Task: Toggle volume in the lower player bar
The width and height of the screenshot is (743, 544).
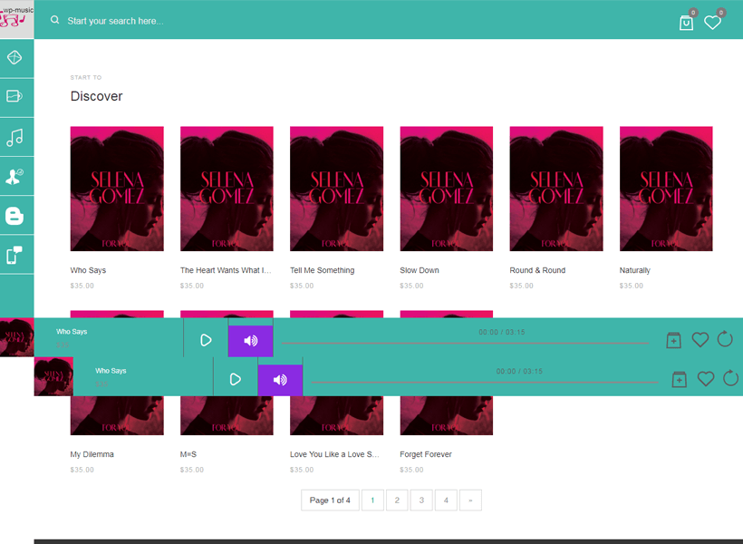Action: tap(280, 380)
